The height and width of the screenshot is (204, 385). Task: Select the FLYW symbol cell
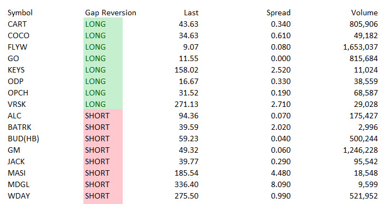click(17, 47)
